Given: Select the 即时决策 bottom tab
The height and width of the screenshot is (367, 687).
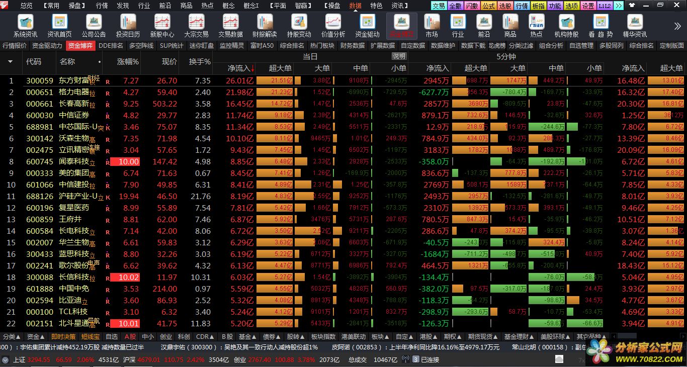Looking at the screenshot, I should pyautogui.click(x=63, y=337).
